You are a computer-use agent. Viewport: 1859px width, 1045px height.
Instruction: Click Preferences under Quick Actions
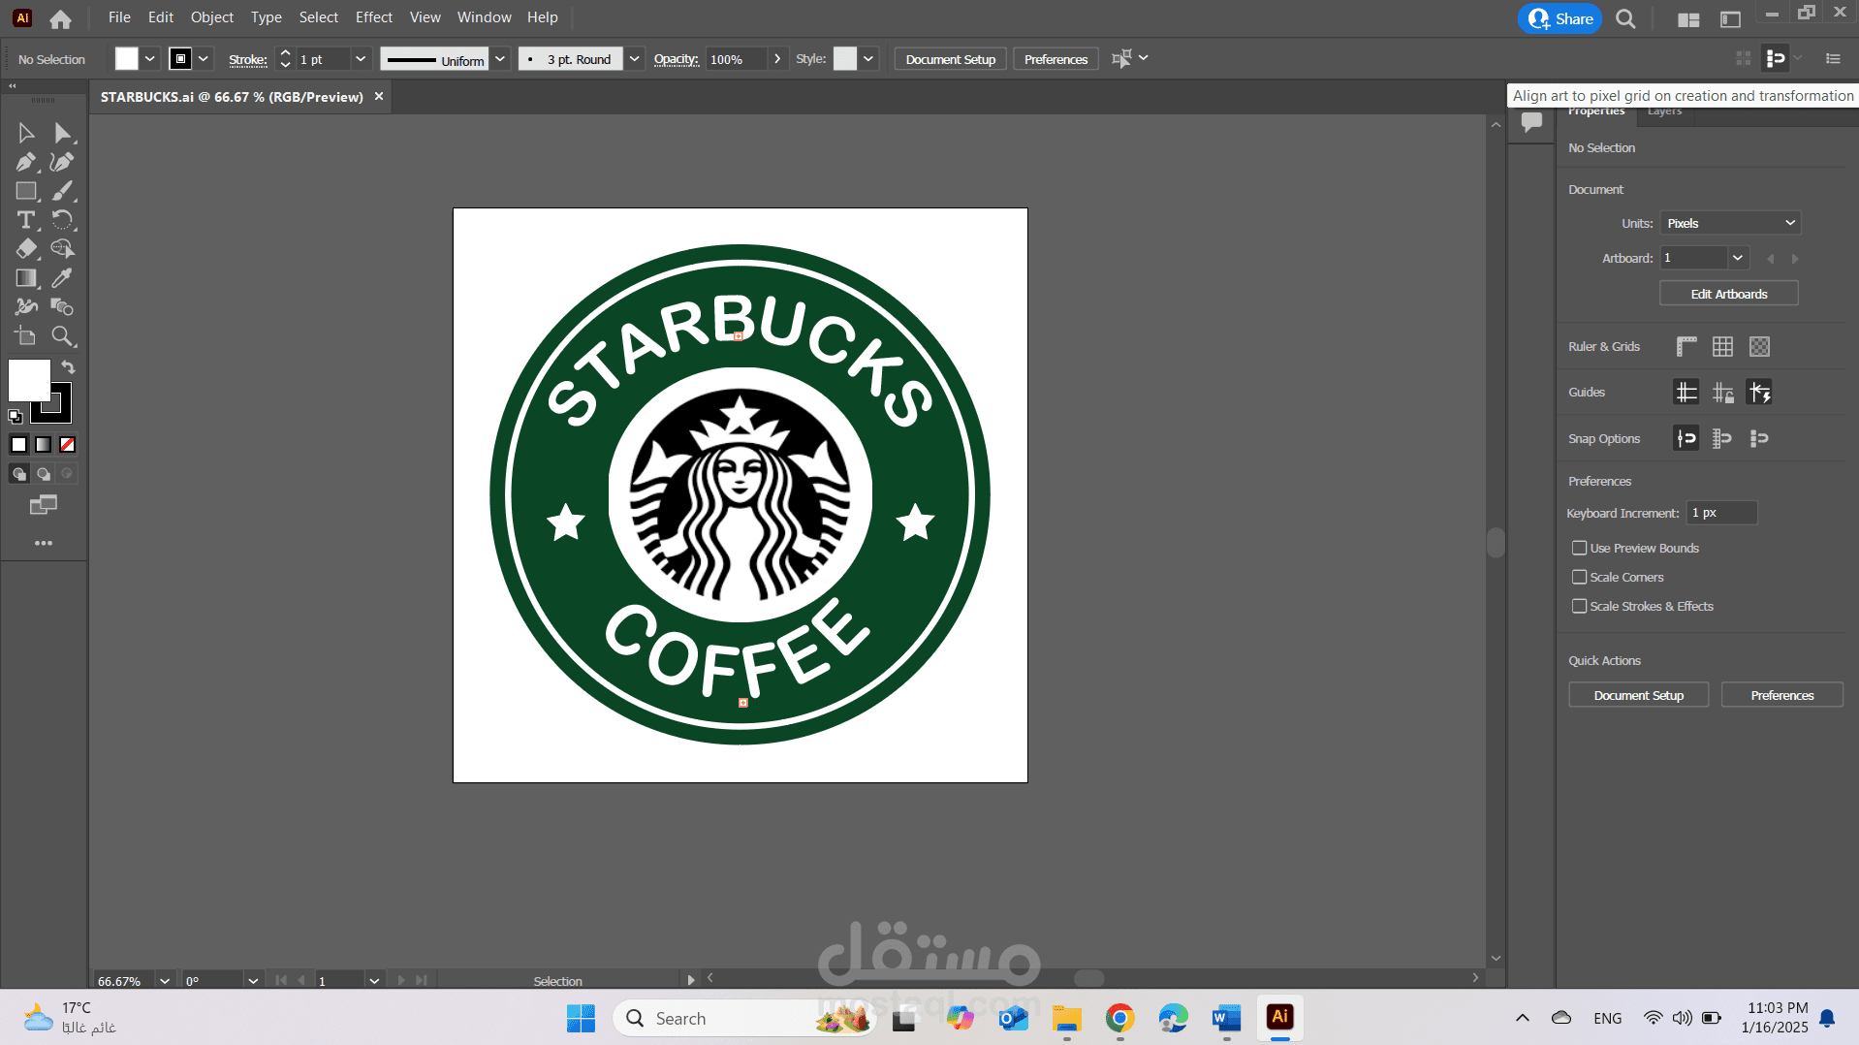point(1782,695)
